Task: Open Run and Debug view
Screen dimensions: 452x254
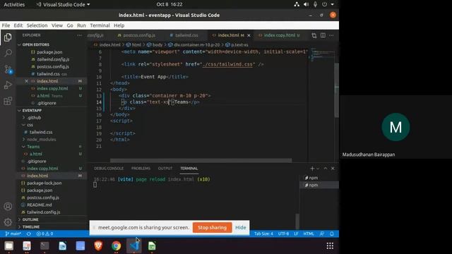Action: (x=8, y=85)
